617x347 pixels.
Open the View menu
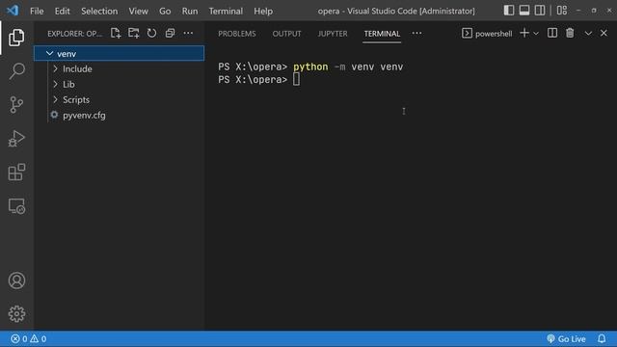pyautogui.click(x=138, y=11)
